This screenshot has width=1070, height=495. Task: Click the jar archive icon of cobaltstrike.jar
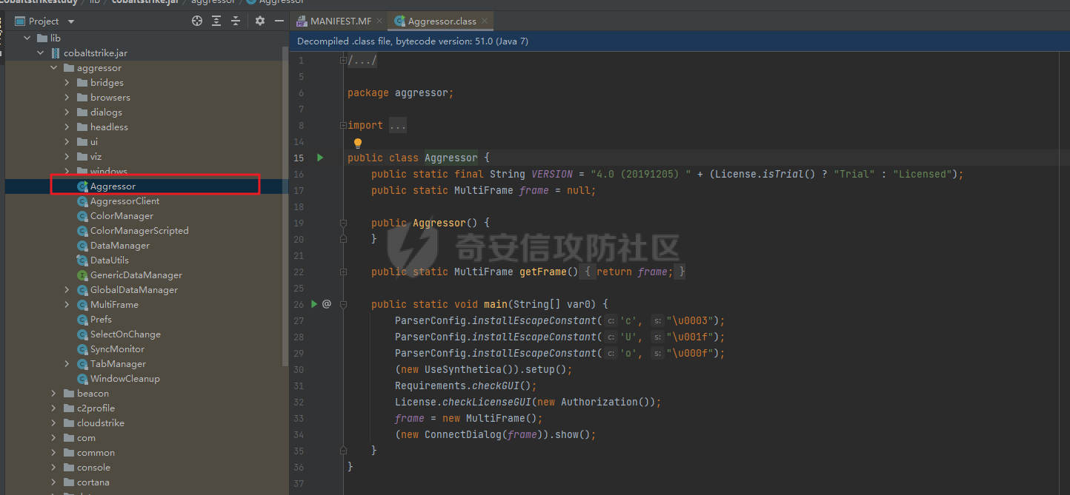point(56,53)
